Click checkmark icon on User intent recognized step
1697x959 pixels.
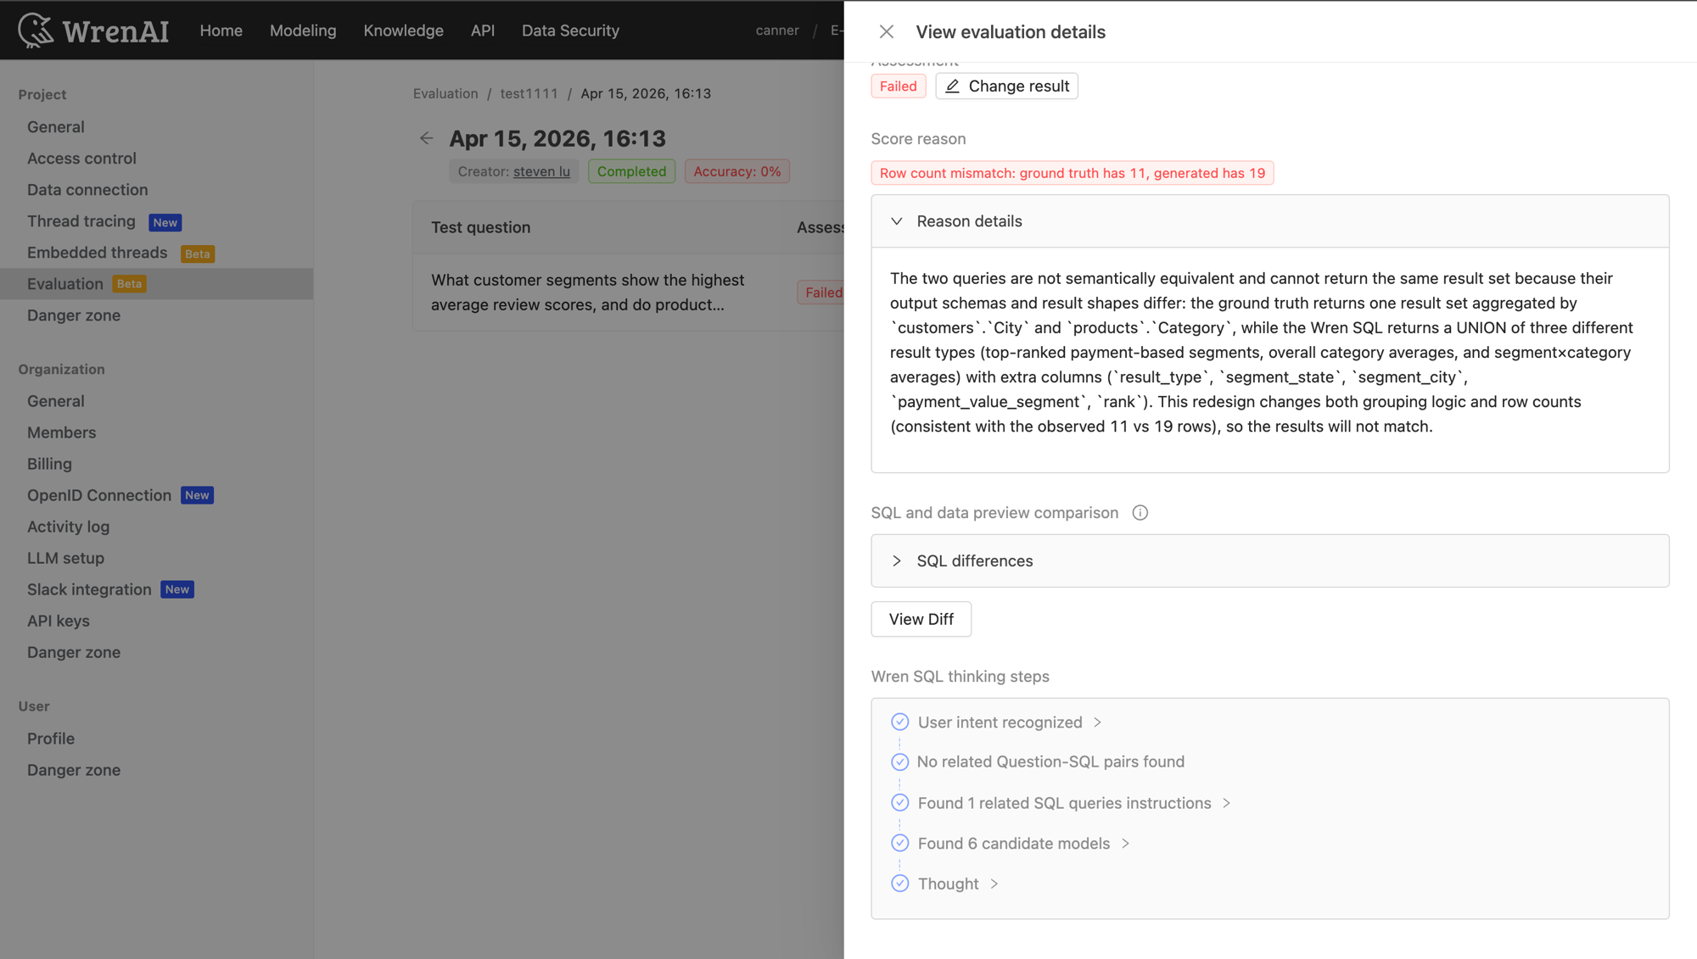pyautogui.click(x=899, y=722)
